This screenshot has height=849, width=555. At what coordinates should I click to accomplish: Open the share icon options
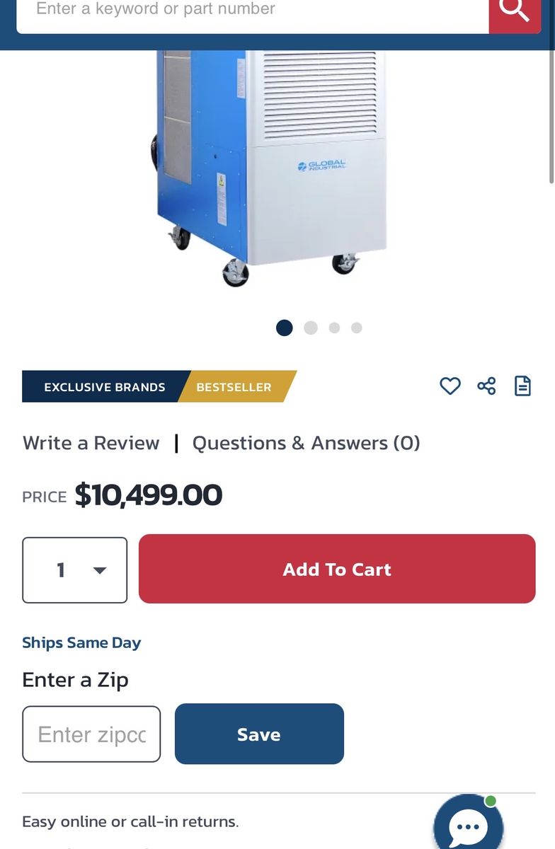pos(486,386)
